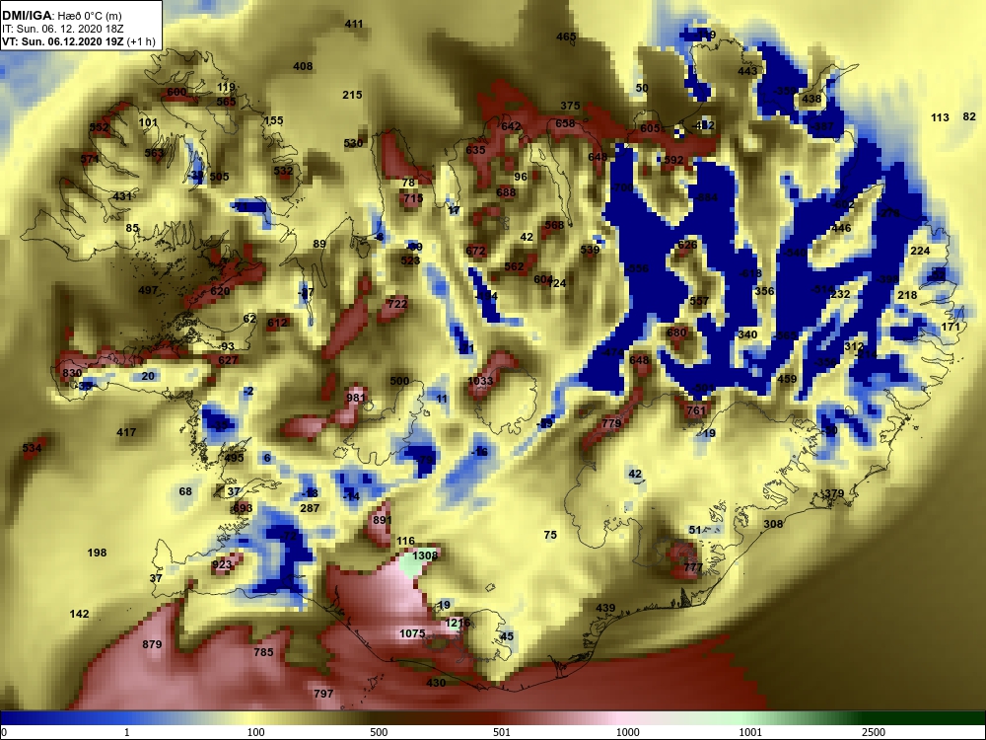986x740 pixels.
Task: Pick the map value '658'
Action: click(x=565, y=123)
